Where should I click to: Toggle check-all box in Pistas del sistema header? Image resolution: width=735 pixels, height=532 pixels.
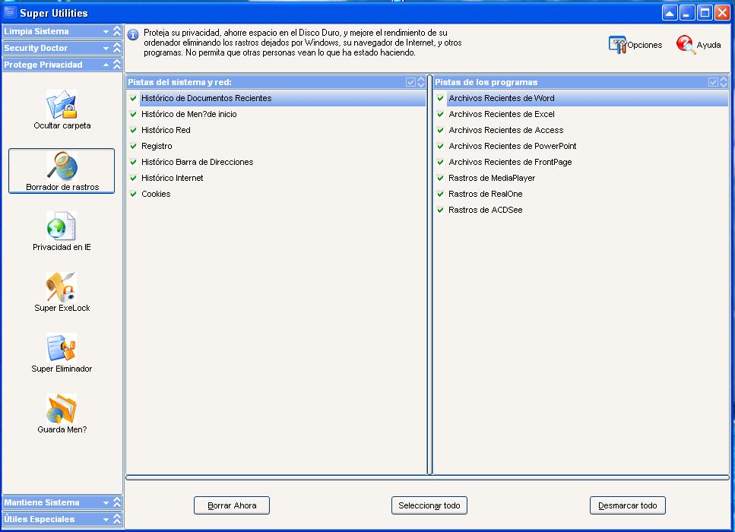(x=410, y=82)
